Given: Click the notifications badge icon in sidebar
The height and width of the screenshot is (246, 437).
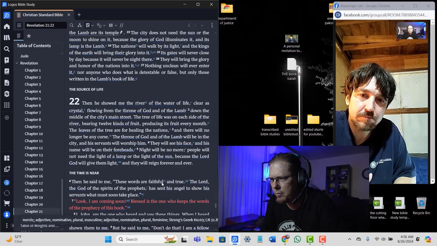Looking at the screenshot, I should point(7,183).
